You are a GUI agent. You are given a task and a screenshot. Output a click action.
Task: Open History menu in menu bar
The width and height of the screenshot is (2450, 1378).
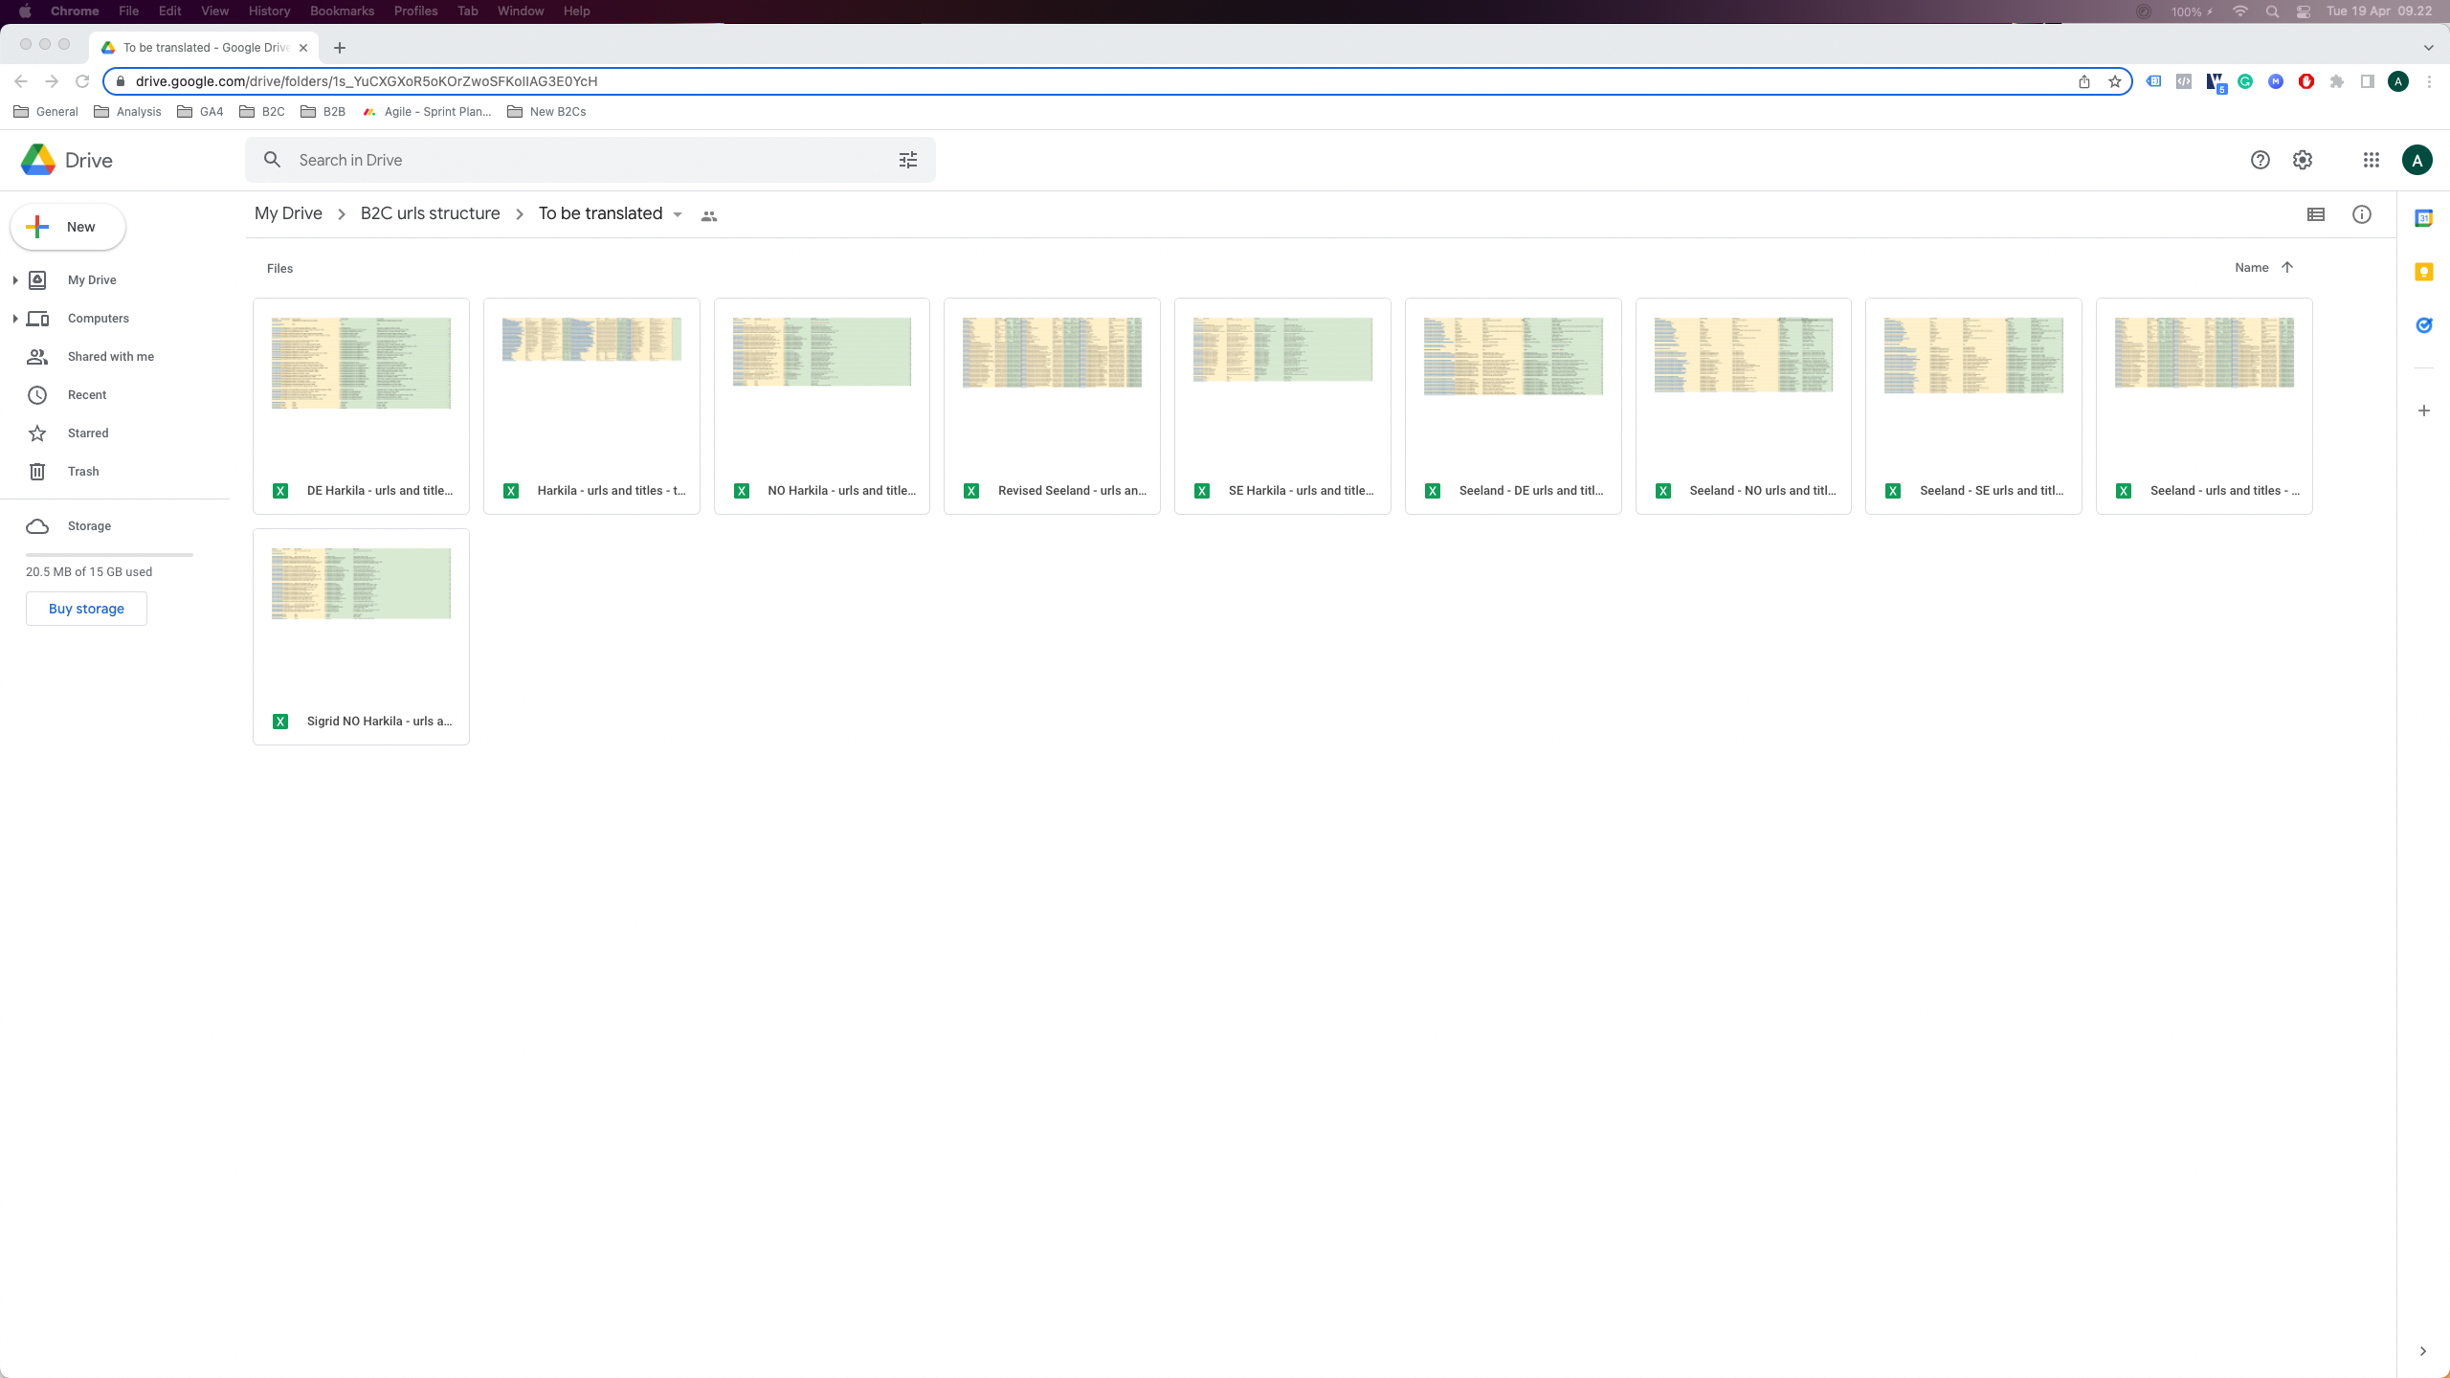(269, 11)
